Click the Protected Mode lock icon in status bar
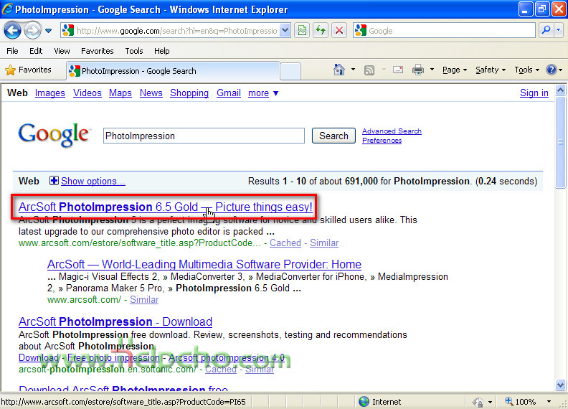568x409 pixels. pyautogui.click(x=478, y=402)
